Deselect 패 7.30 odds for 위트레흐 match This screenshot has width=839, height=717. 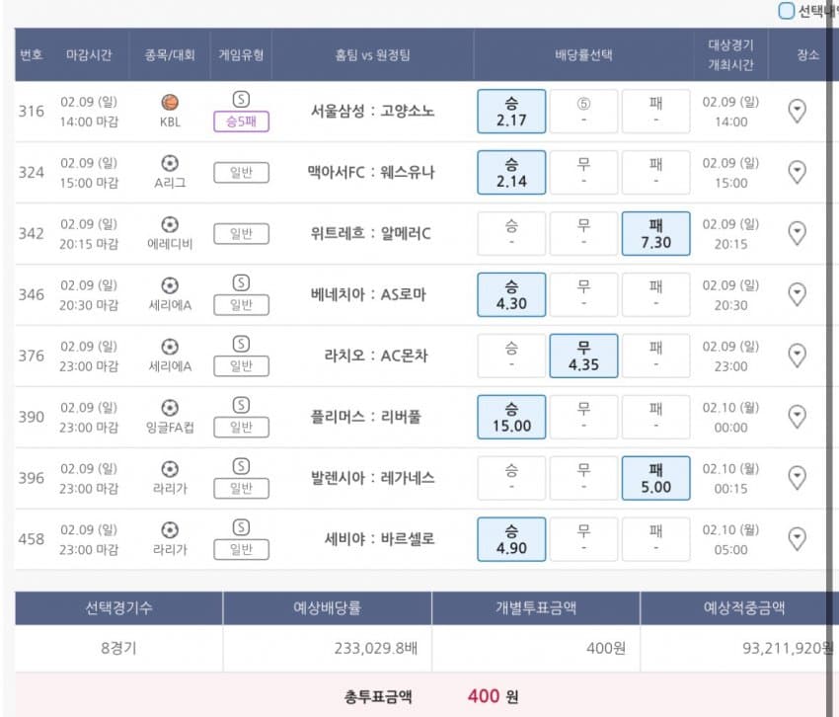click(x=655, y=233)
